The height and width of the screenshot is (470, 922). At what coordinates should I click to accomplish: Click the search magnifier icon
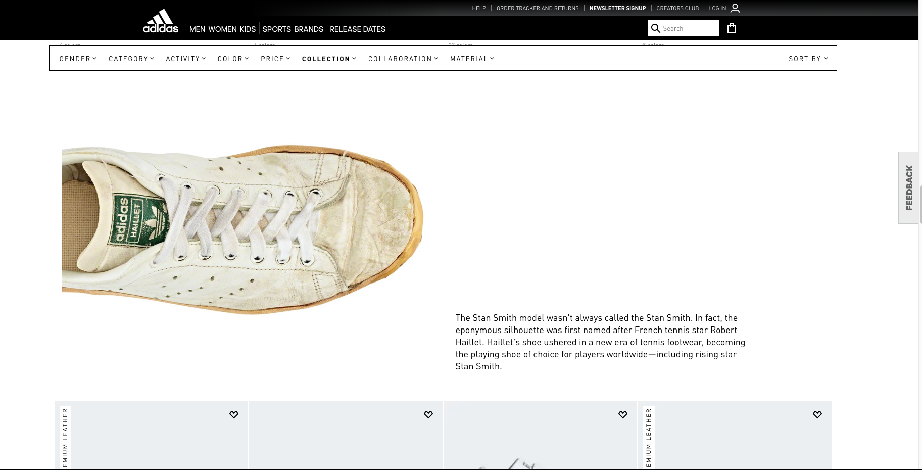[656, 28]
